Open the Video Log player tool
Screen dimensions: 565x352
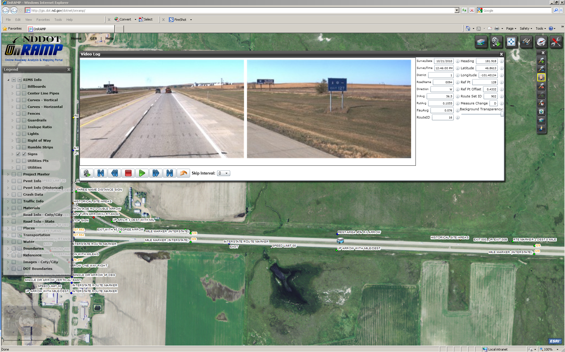click(496, 42)
